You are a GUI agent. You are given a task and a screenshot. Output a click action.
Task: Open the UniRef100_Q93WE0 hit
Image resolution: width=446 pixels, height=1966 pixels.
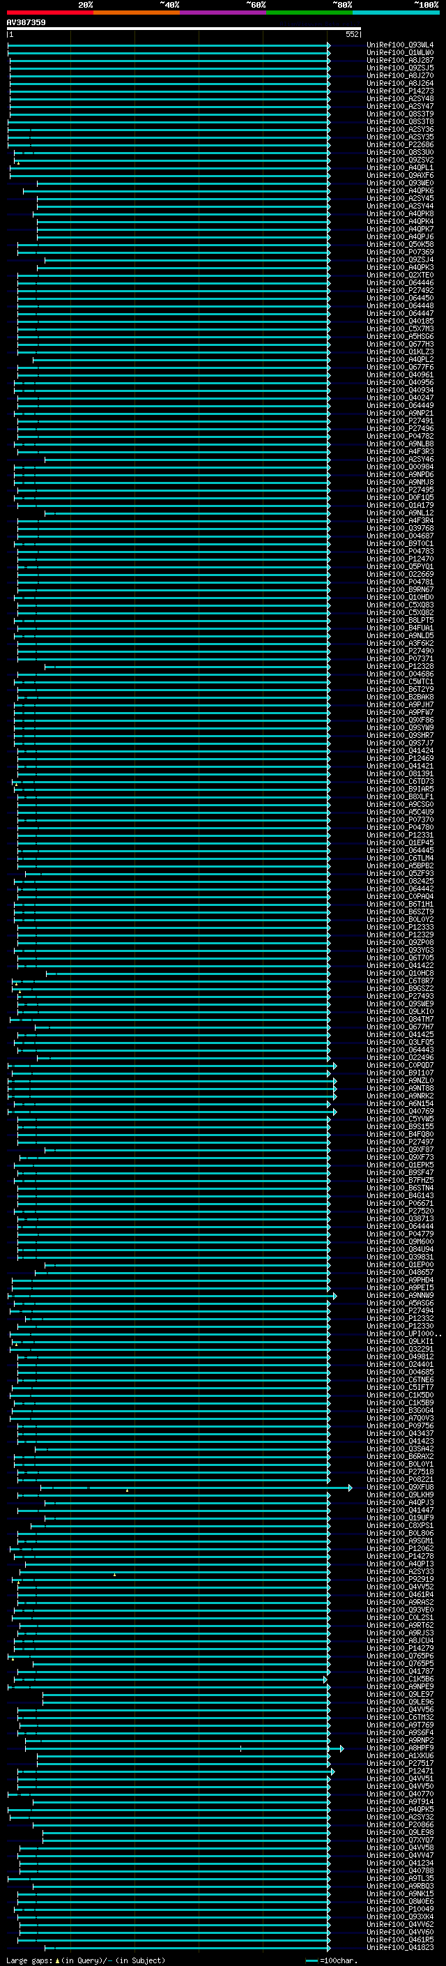tap(400, 183)
